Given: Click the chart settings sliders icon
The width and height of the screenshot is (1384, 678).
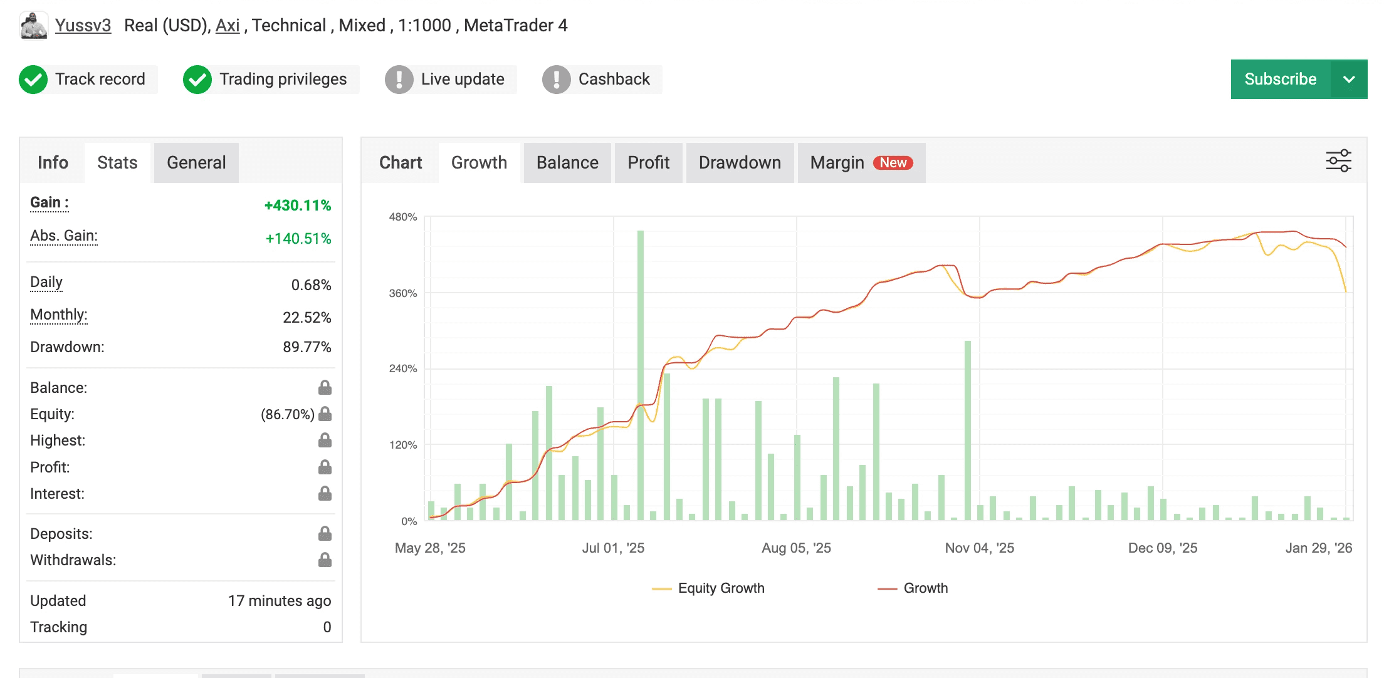Looking at the screenshot, I should point(1338,161).
